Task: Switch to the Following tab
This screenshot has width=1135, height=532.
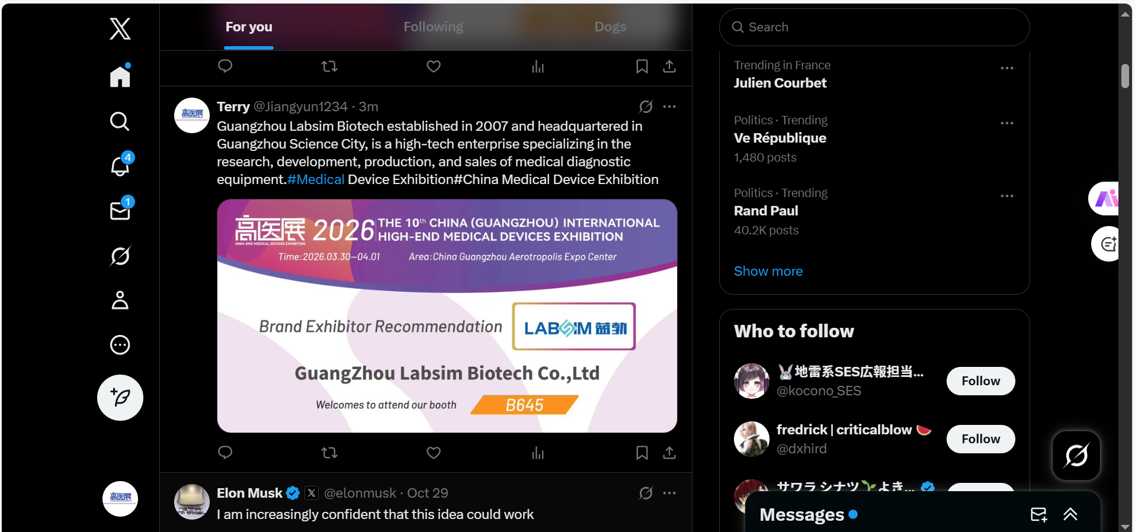Action: click(x=433, y=27)
